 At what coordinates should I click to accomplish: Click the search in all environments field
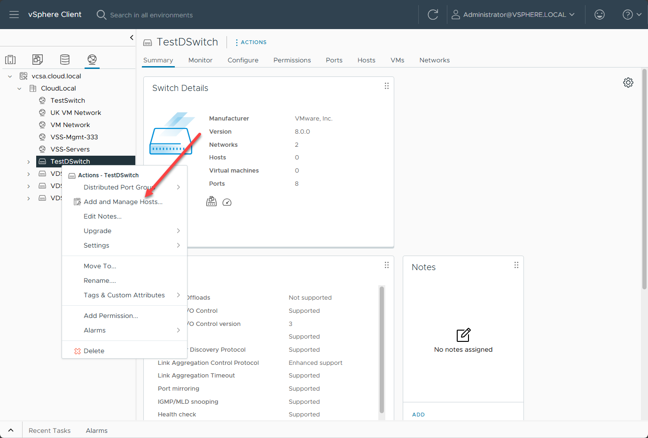151,15
